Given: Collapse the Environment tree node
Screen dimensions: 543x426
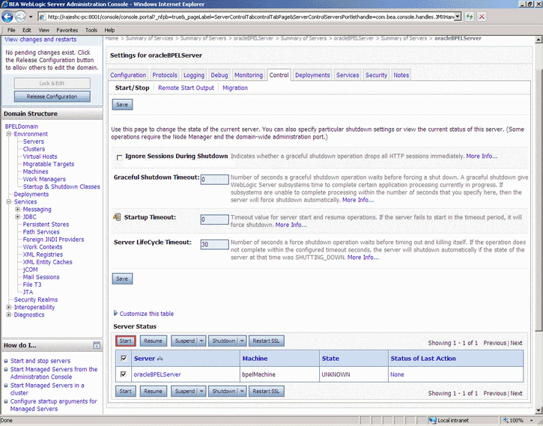Looking at the screenshot, I should tap(9, 134).
